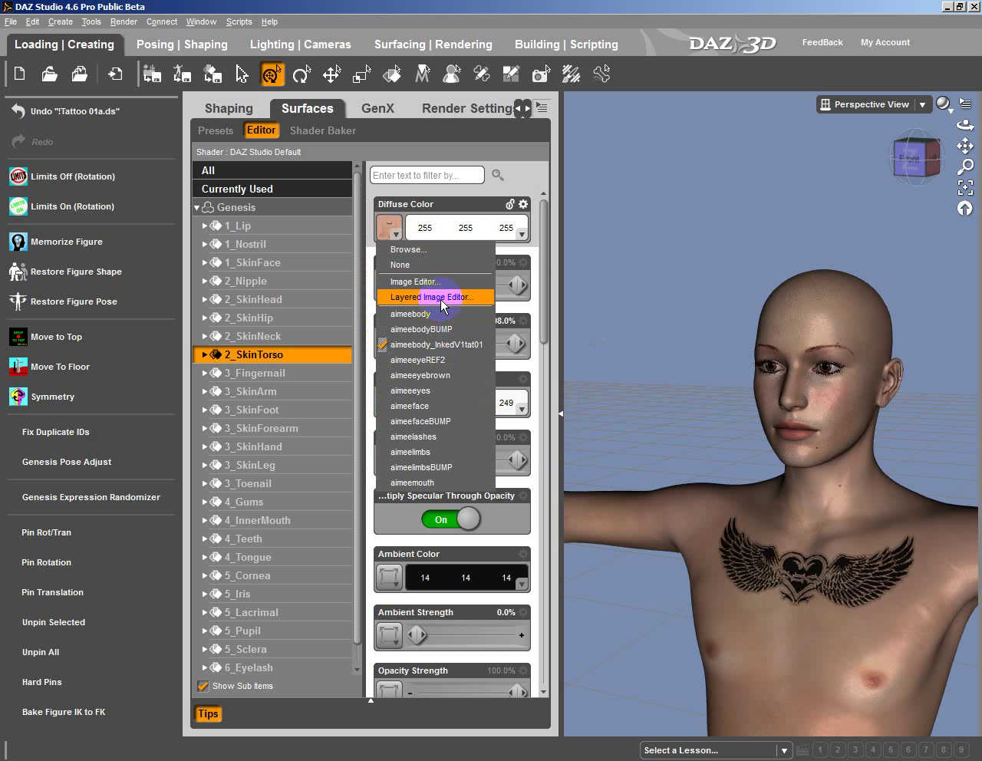Expand the 5_Cornea surface tree node
Image resolution: width=982 pixels, height=761 pixels.
pyautogui.click(x=205, y=575)
